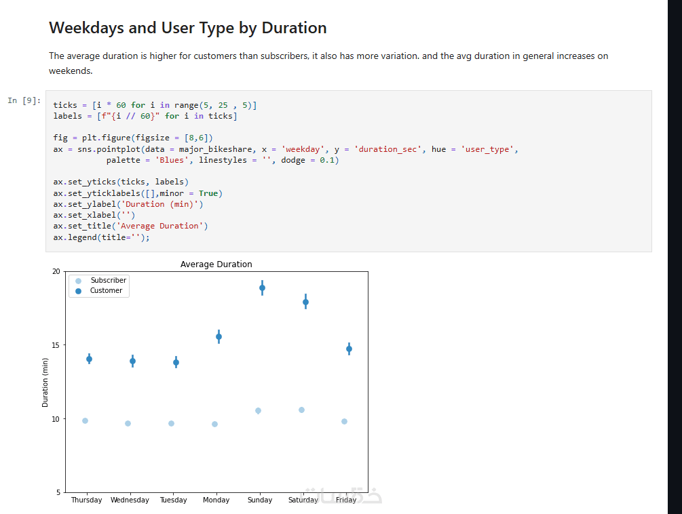Click the Monday x-axis tick label
The width and height of the screenshot is (682, 514).
(216, 500)
